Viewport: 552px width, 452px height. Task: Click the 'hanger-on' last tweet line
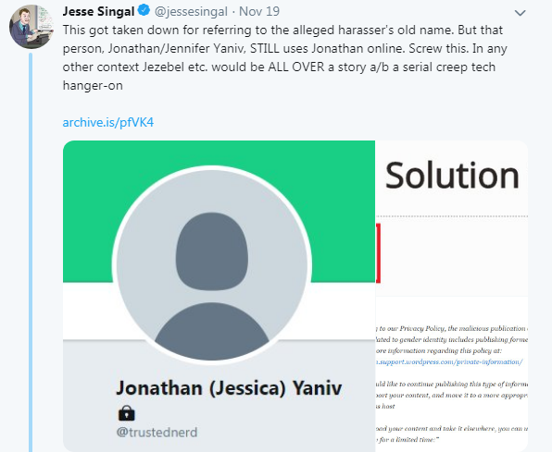tap(93, 85)
